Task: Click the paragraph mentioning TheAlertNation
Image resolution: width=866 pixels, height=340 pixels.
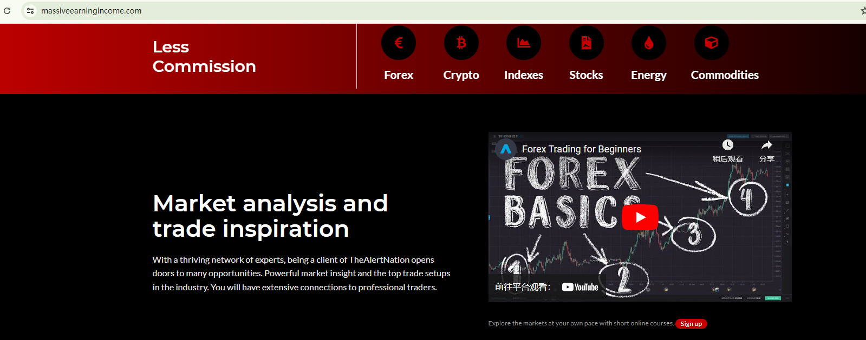Action: pos(301,274)
